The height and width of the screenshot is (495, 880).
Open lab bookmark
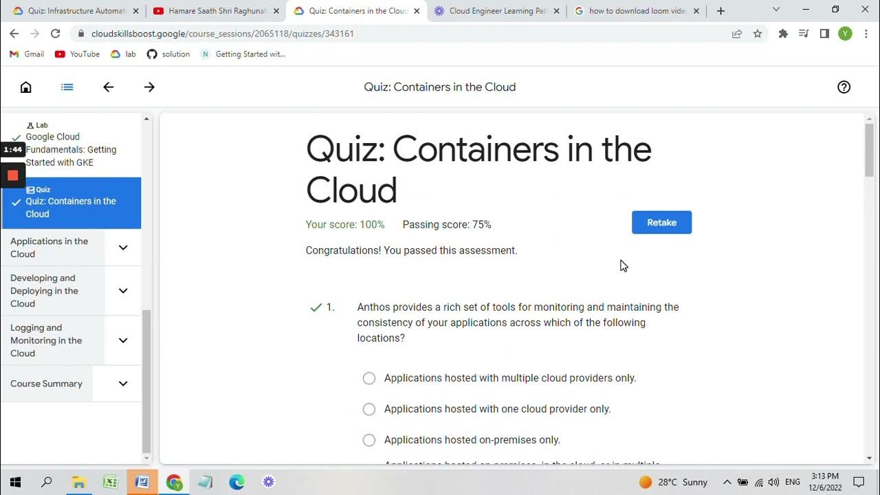click(x=124, y=54)
